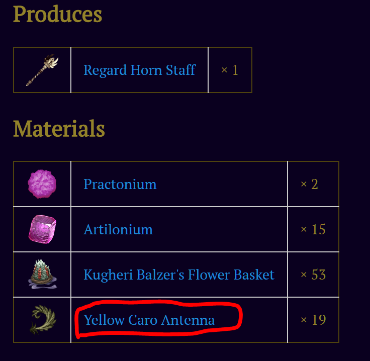Click the × 1 produced quantity
This screenshot has height=361, width=370.
point(230,70)
